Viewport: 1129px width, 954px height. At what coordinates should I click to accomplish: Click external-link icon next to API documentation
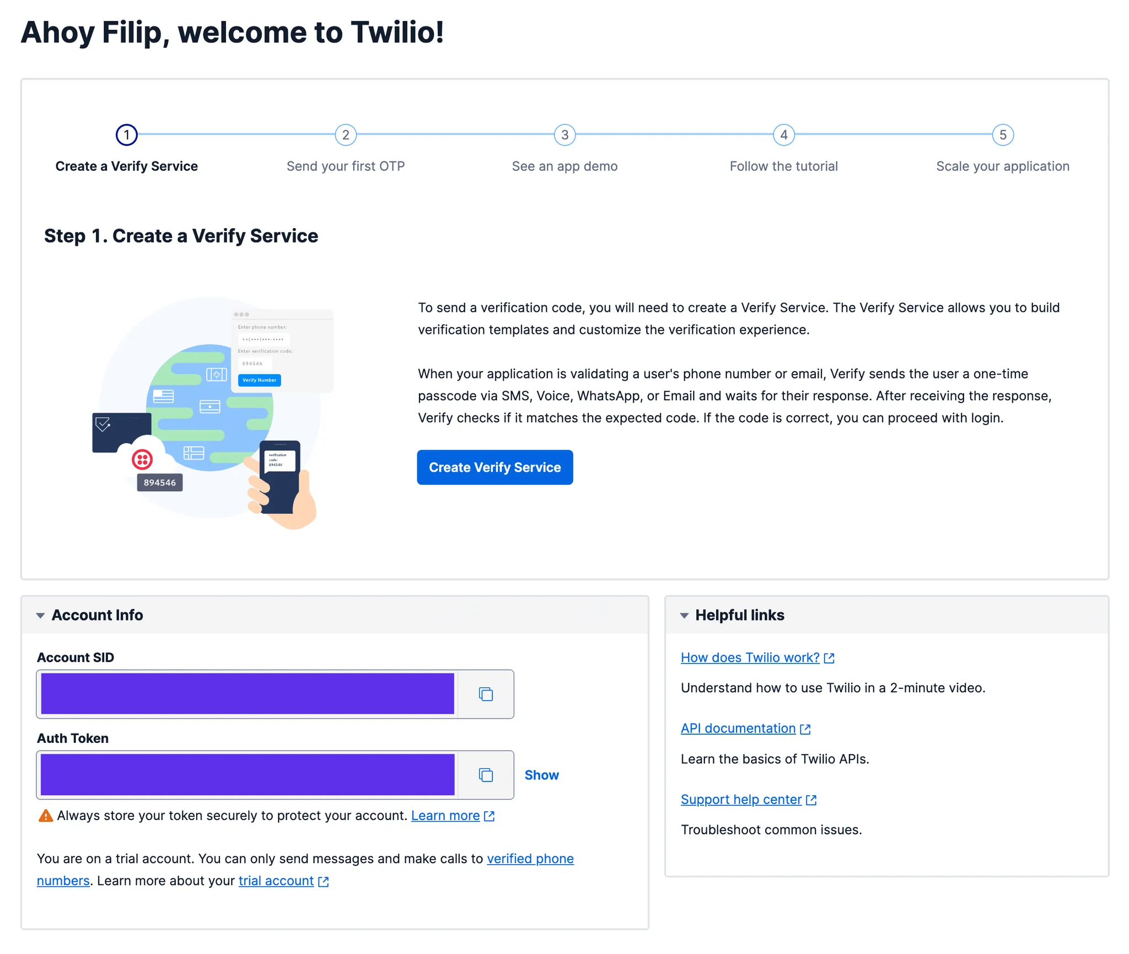[x=805, y=729]
